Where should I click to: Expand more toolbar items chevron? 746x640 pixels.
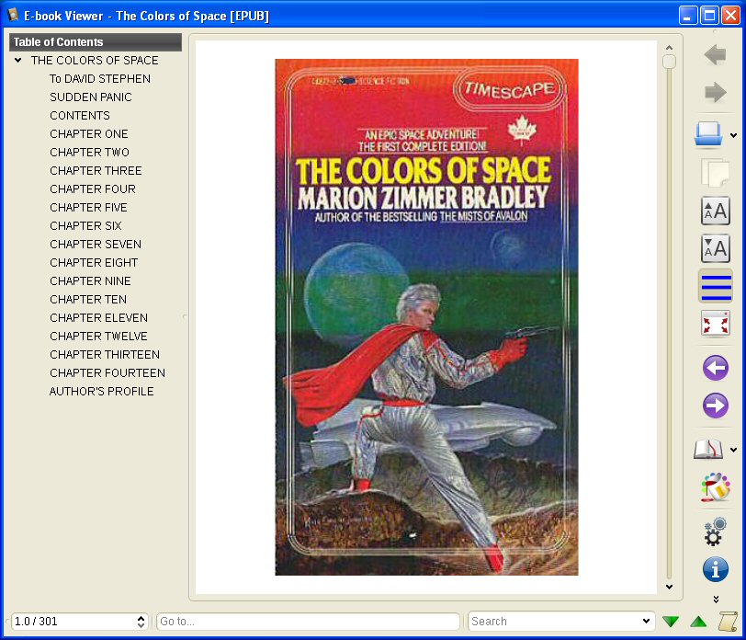click(x=716, y=599)
